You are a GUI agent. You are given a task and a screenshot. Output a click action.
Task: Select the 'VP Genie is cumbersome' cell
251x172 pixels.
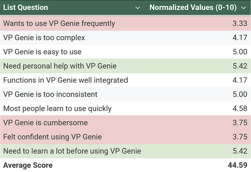(x=46, y=123)
